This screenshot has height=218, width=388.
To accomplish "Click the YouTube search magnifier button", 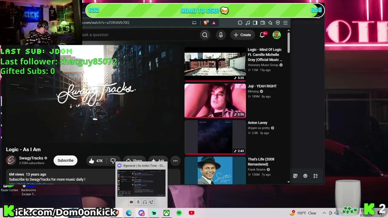I will point(205,35).
